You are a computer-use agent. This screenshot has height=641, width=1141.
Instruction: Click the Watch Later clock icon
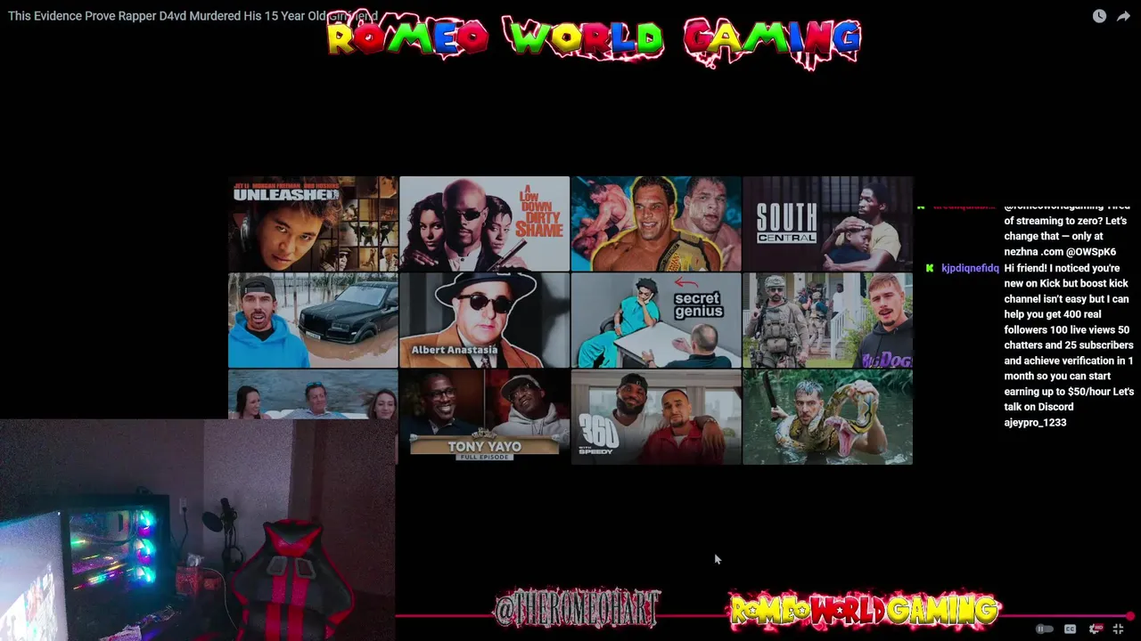coord(1099,16)
